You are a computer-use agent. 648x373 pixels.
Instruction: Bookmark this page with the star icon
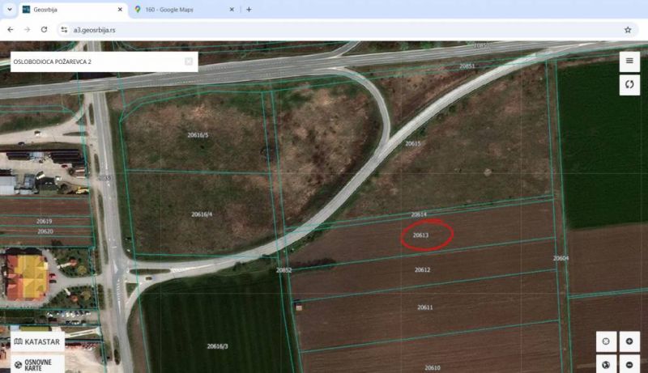point(627,29)
